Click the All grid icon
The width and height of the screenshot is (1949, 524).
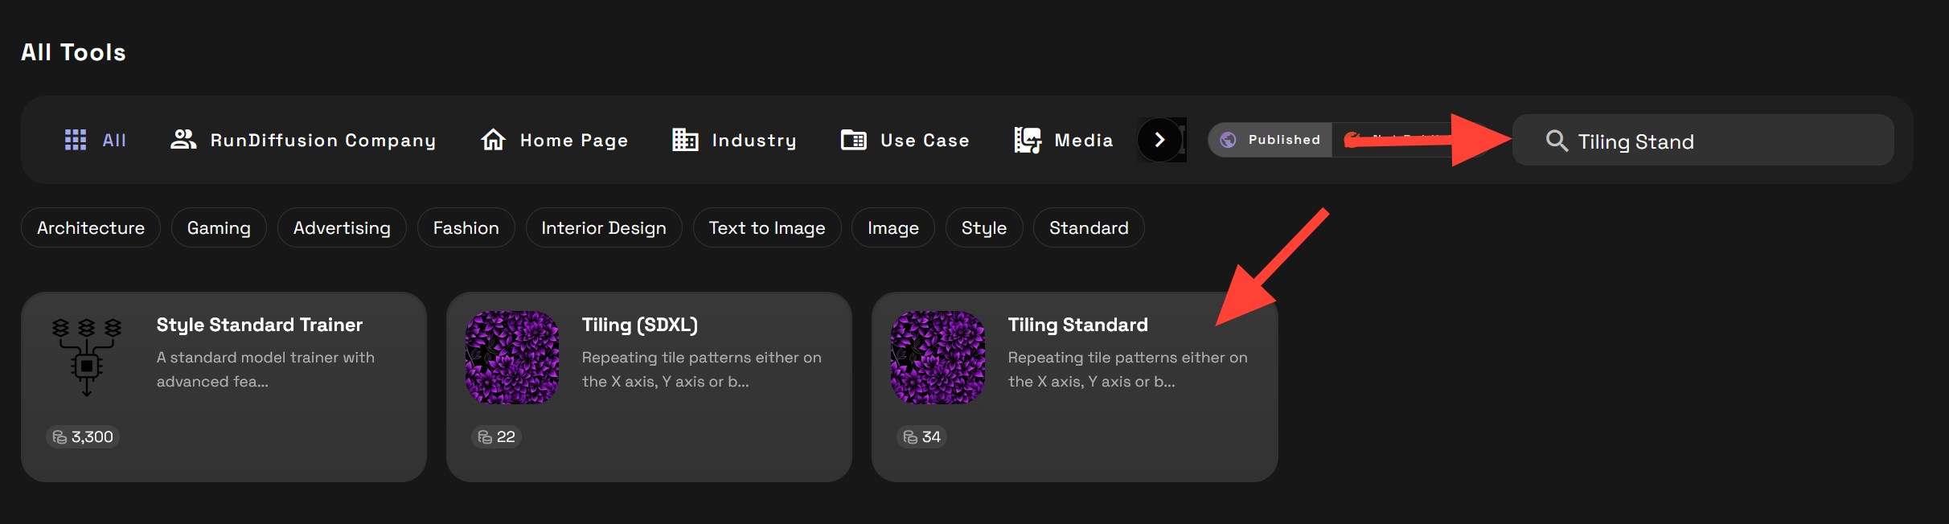pyautogui.click(x=76, y=140)
